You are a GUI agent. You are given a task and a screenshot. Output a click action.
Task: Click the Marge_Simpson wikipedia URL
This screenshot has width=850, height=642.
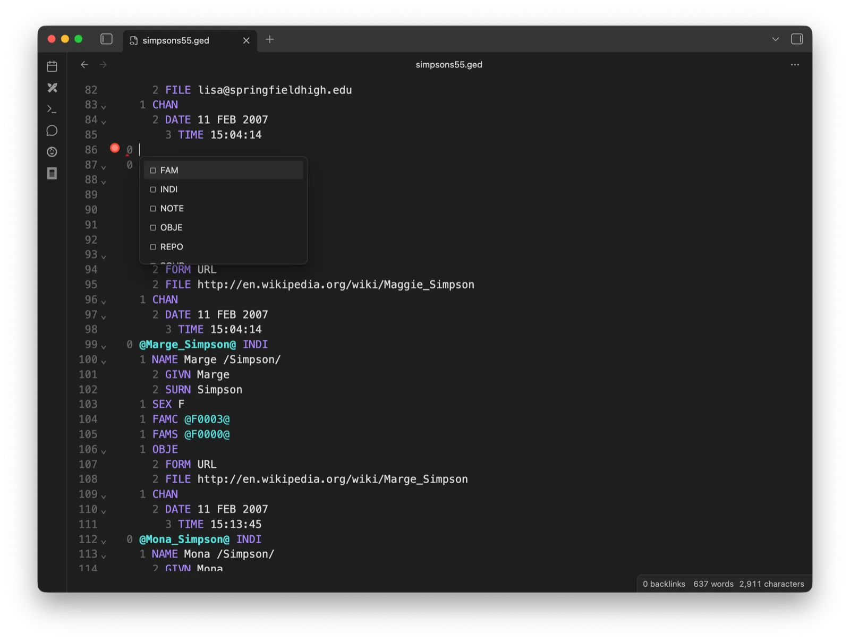click(333, 480)
